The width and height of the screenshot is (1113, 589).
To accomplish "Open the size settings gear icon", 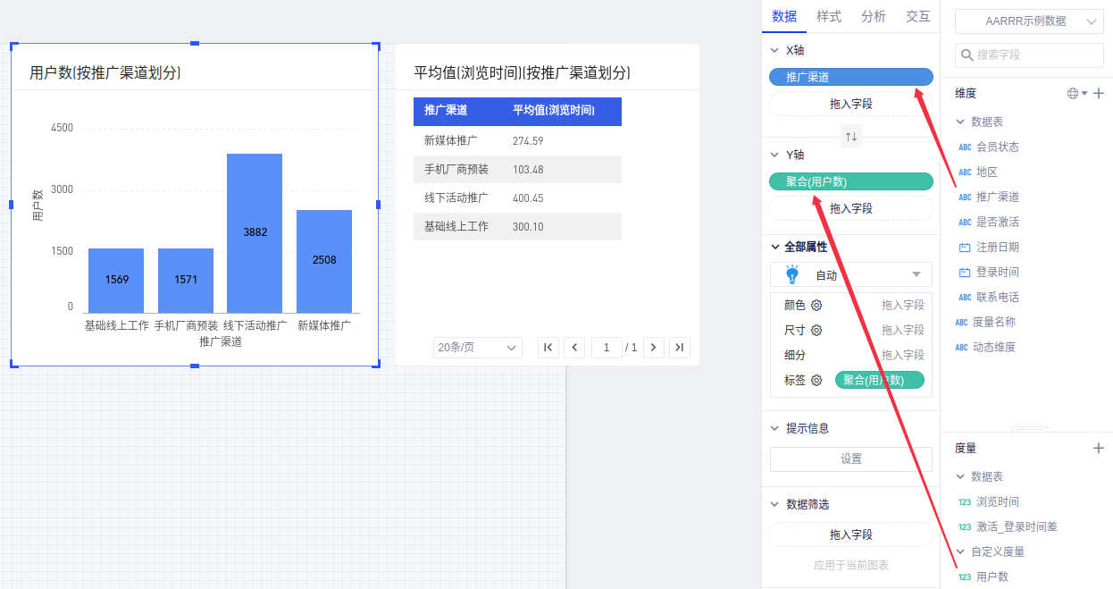I will 816,330.
